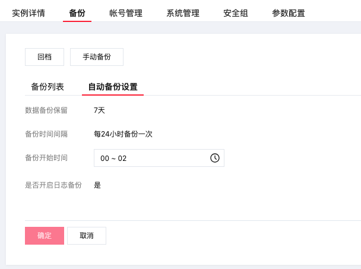Confirm settings with the 确定 button

coord(45,236)
